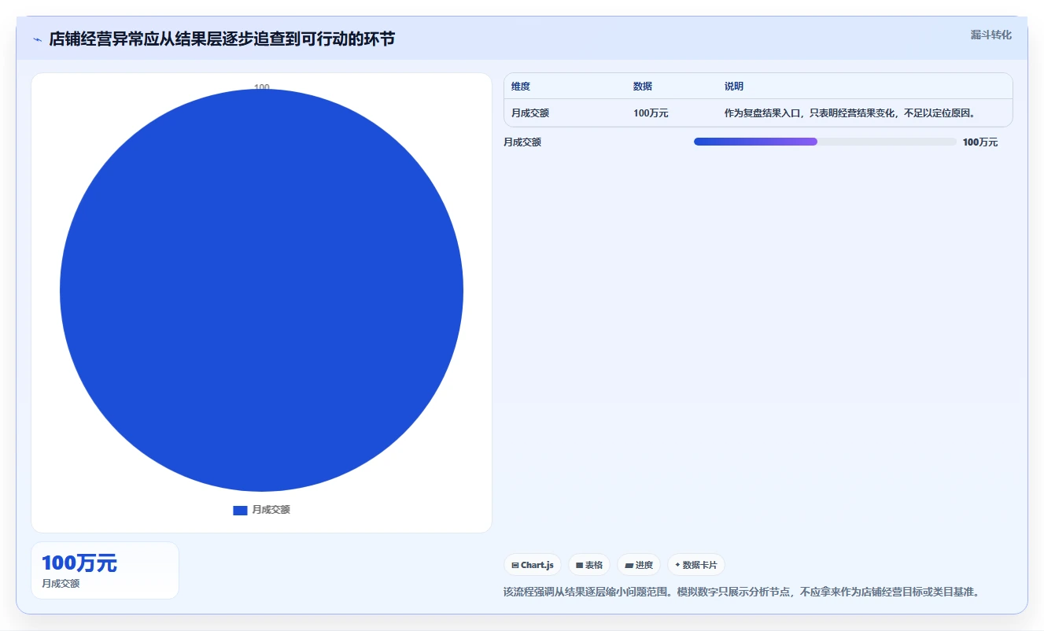Click the Chart.js tag chip

click(x=533, y=565)
